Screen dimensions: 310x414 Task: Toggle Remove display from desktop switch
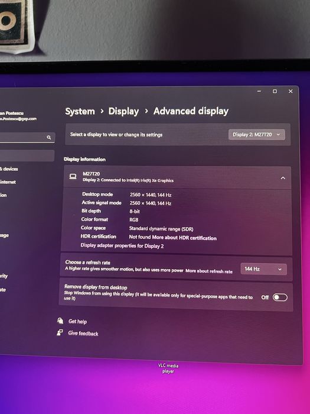click(280, 297)
